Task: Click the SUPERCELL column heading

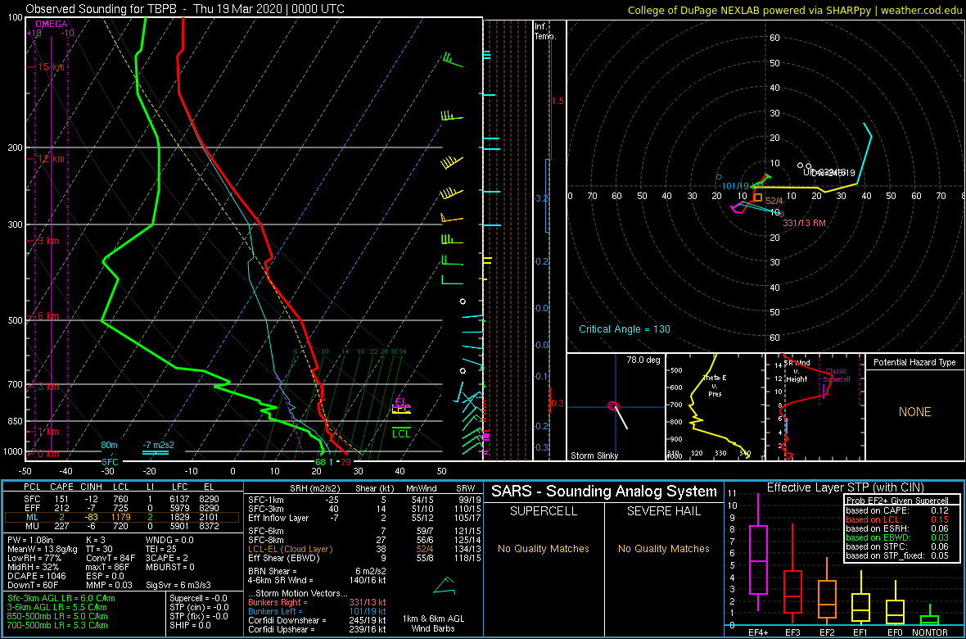Action: pos(543,511)
